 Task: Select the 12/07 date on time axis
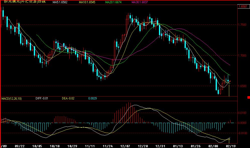[x=125, y=146]
